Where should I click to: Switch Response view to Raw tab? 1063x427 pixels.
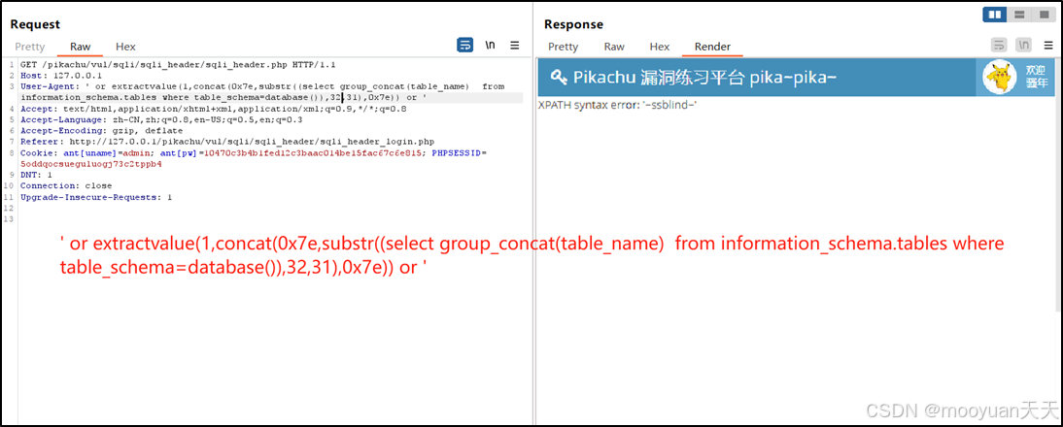(x=614, y=47)
